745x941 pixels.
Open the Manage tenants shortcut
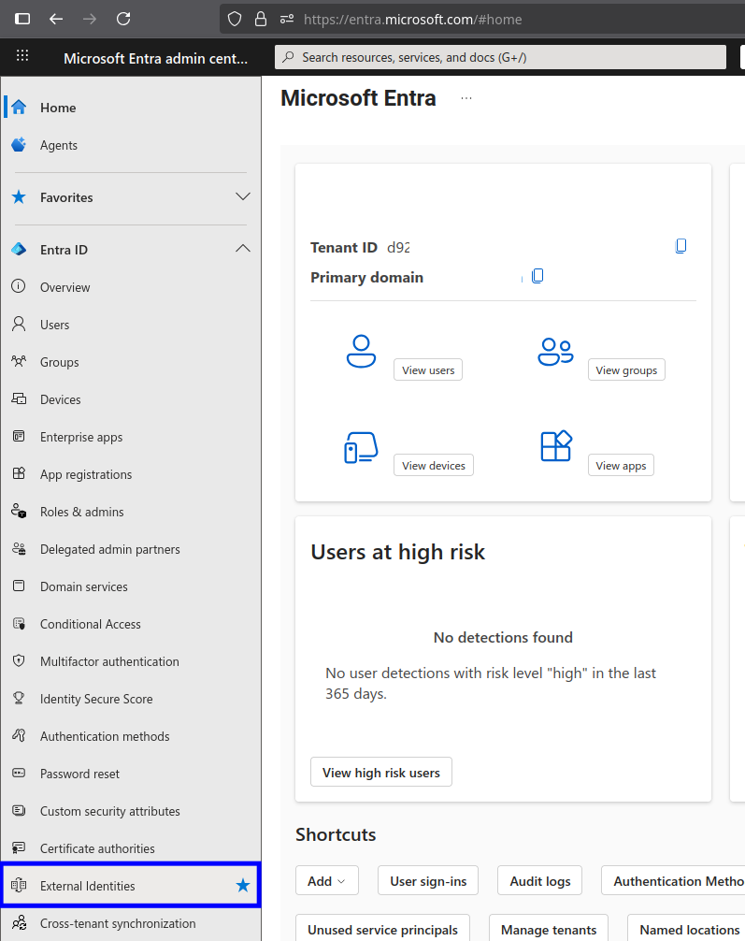[549, 930]
